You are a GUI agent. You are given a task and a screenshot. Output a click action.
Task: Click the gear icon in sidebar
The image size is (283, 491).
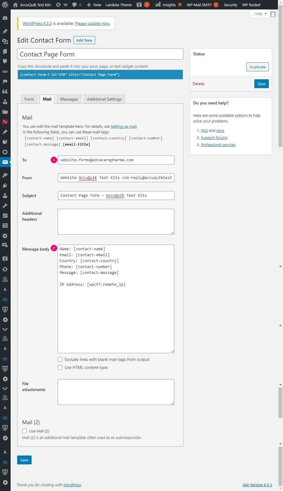coord(5,236)
